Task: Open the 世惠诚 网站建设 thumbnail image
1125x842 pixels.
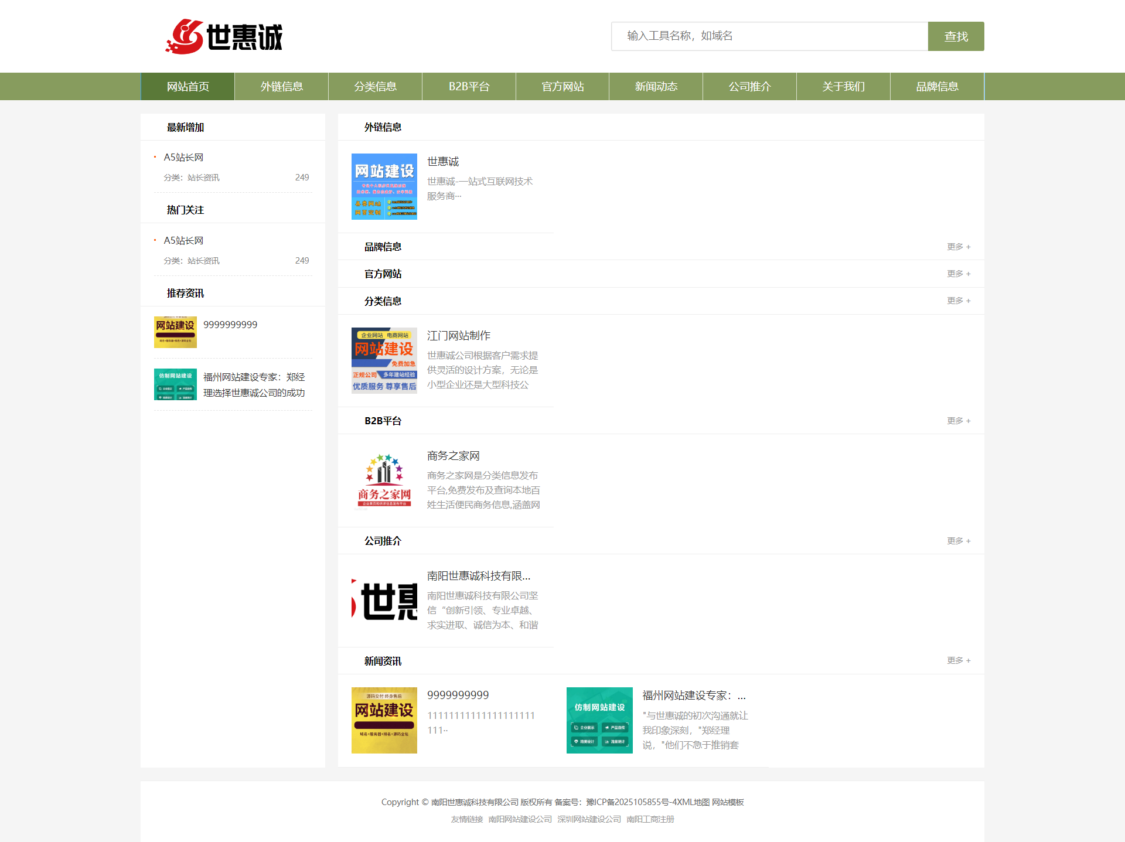Action: click(x=384, y=186)
